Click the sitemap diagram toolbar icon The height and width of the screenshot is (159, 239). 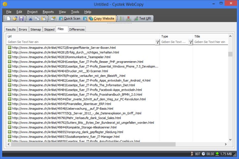click(x=128, y=18)
